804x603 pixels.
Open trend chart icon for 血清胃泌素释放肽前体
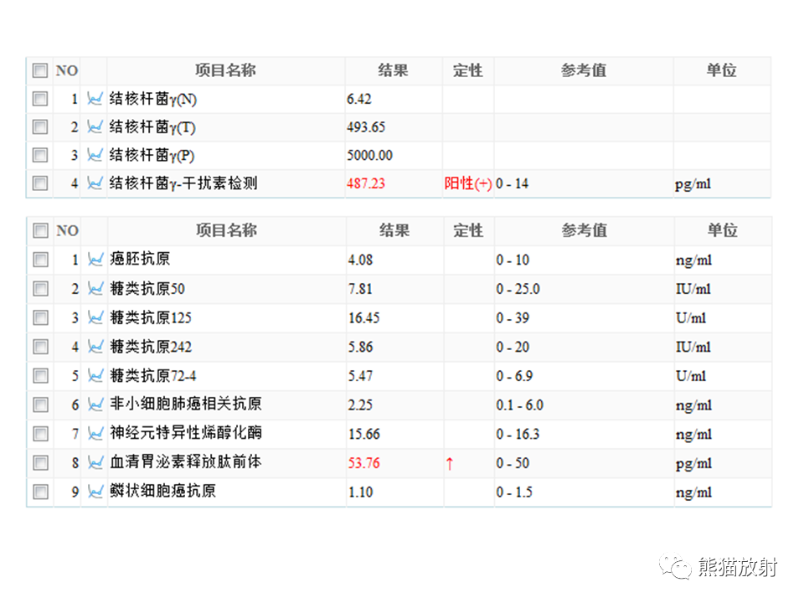(95, 463)
